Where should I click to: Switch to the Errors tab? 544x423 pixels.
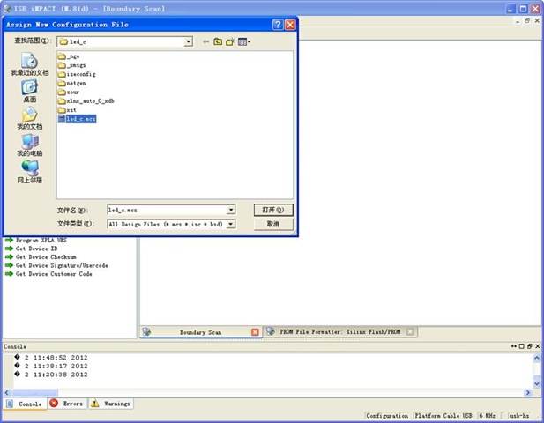67,404
